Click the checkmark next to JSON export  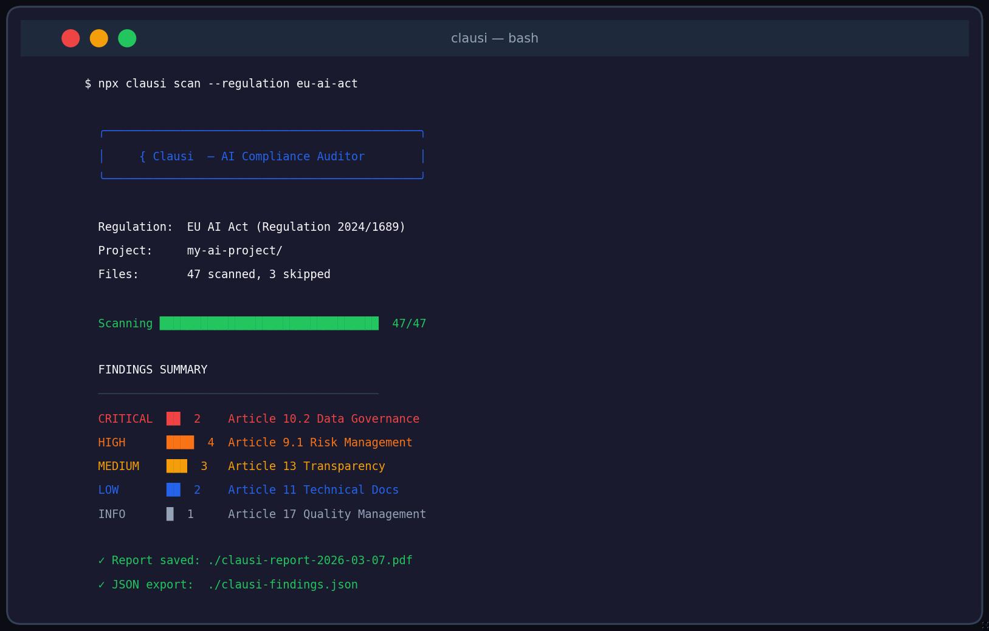(102, 584)
